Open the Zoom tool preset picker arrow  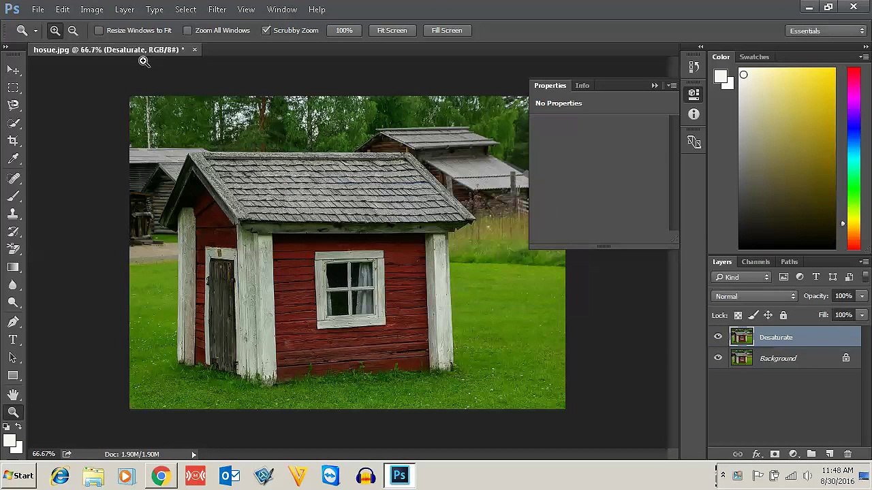[35, 31]
